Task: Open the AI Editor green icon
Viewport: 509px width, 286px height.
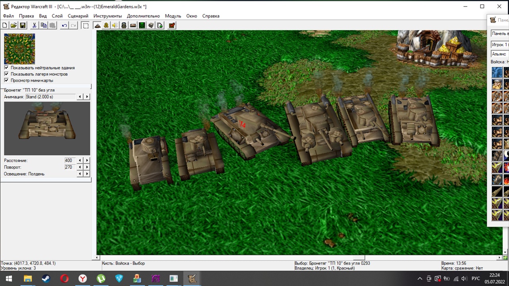Action: [x=142, y=25]
